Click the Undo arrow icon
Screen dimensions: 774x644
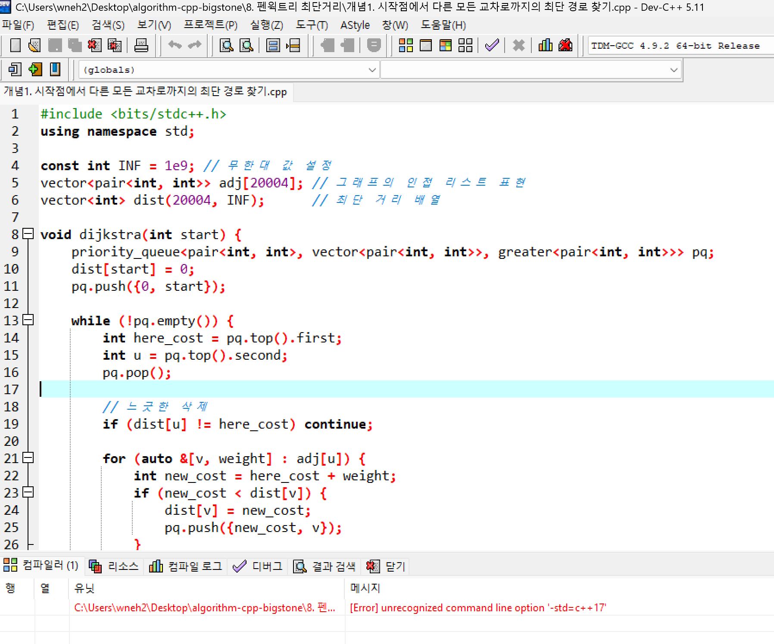tap(175, 45)
